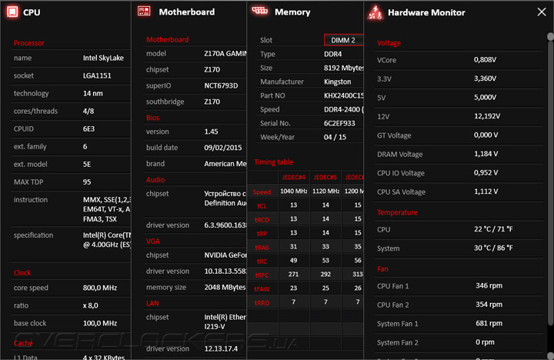554x360 pixels.
Task: Click the Fan section heading
Action: (382, 269)
